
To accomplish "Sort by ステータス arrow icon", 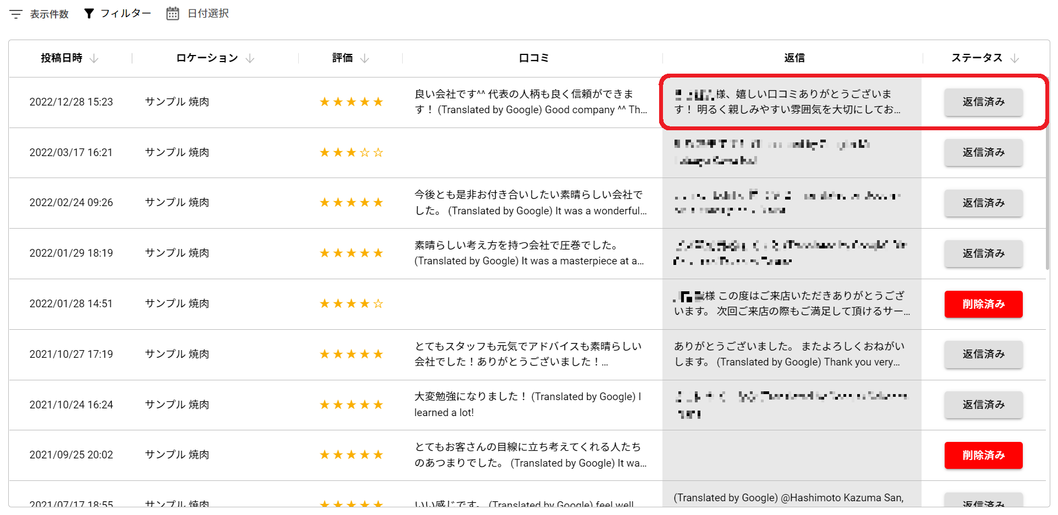I will 1015,58.
